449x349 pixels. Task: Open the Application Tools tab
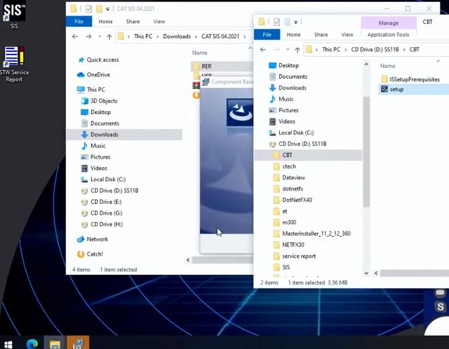coord(388,35)
